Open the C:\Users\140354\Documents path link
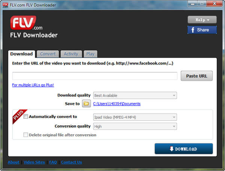The height and width of the screenshot is (171, 225). (x=117, y=104)
